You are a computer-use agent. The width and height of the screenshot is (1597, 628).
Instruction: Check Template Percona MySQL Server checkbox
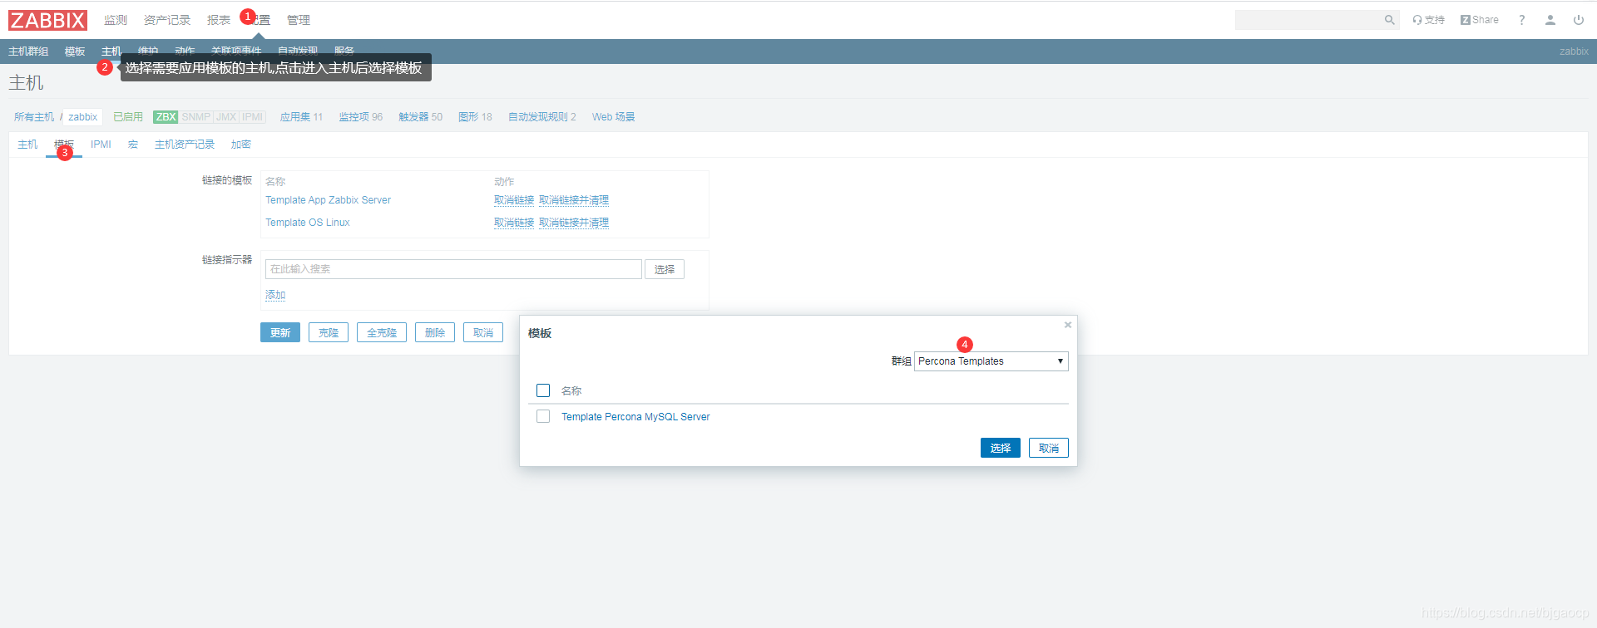(x=543, y=416)
